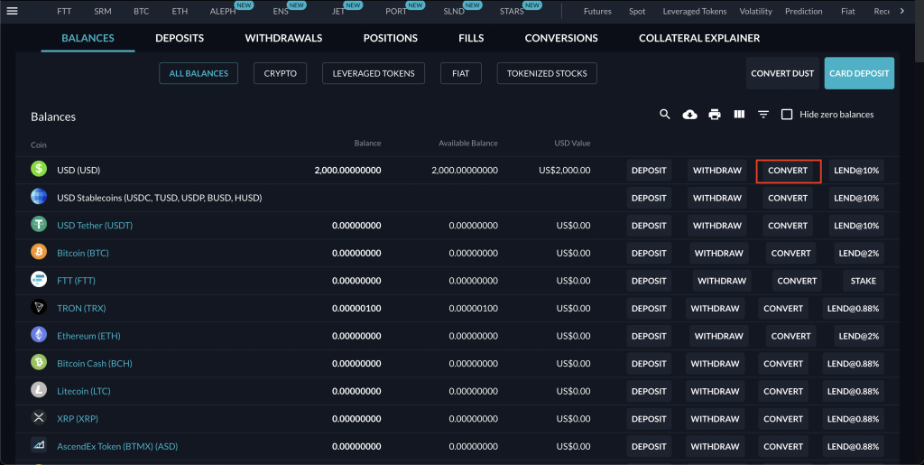Open the Ethereum (ETH) link

coord(88,336)
